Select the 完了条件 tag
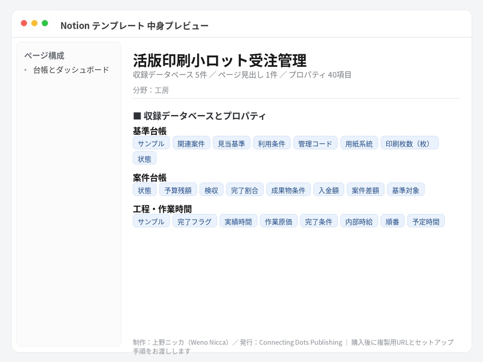The width and height of the screenshot is (483, 362). tap(319, 221)
